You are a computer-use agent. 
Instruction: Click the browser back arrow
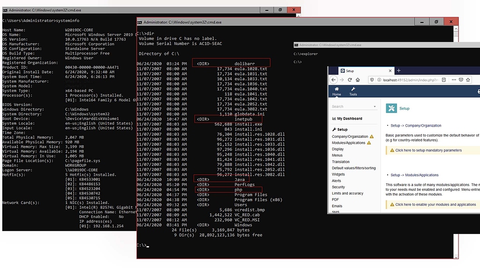(334, 80)
